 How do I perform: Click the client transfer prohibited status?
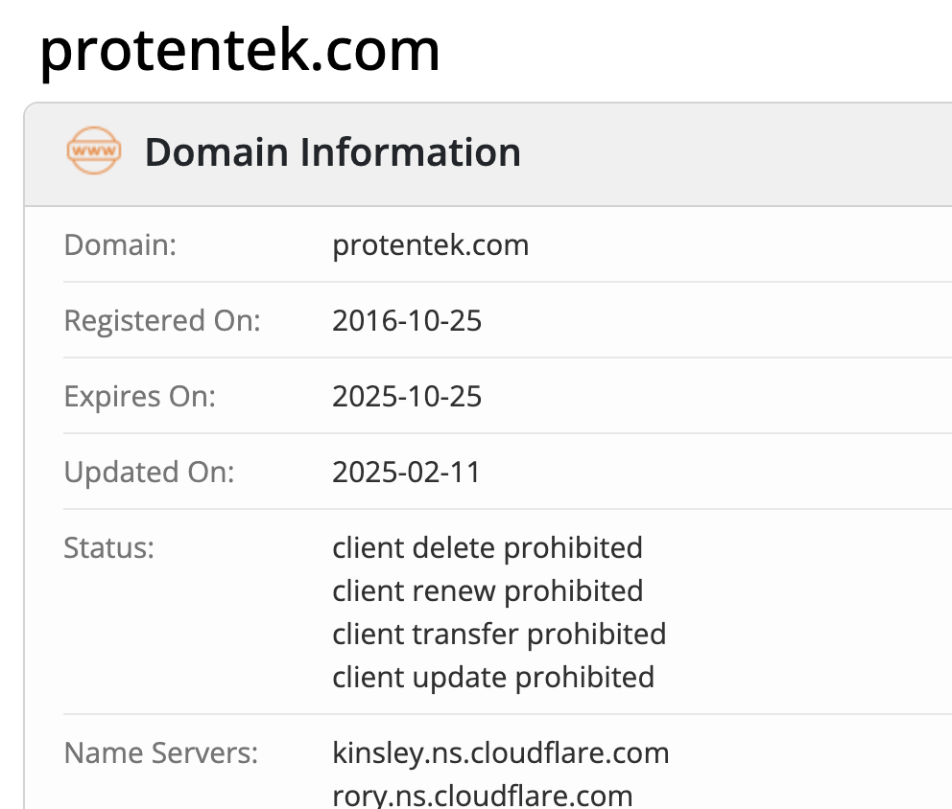pos(499,634)
